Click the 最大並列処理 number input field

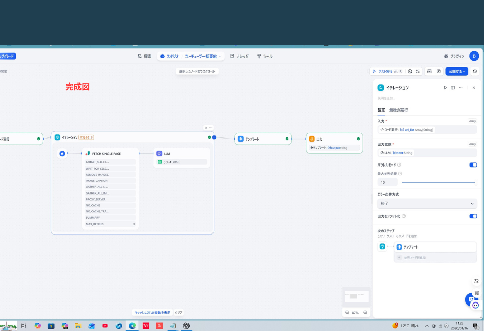387,182
